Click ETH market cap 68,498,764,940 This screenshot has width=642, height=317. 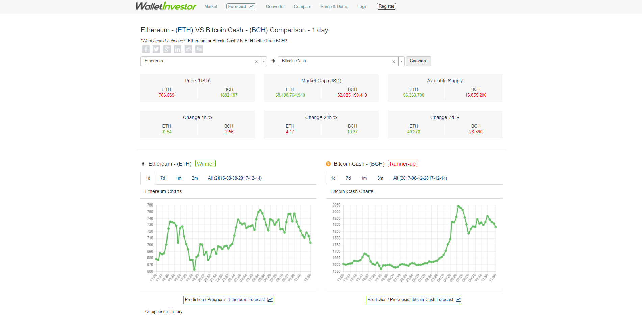[290, 95]
